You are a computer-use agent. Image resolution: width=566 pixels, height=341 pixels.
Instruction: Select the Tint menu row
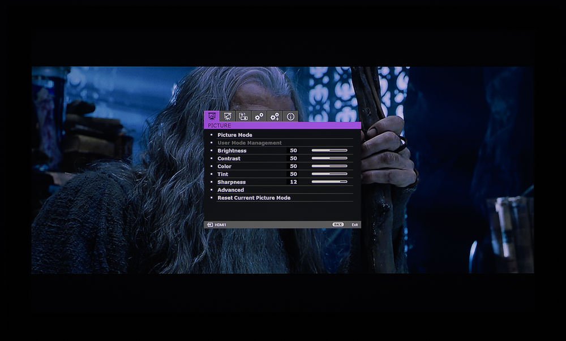pos(285,174)
